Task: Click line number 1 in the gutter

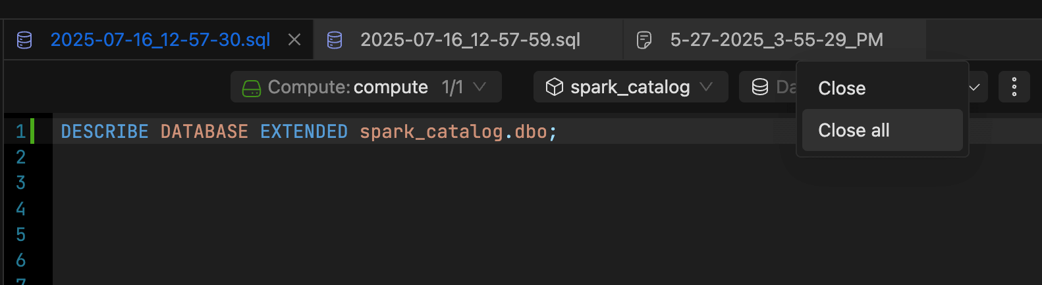Action: (20, 131)
